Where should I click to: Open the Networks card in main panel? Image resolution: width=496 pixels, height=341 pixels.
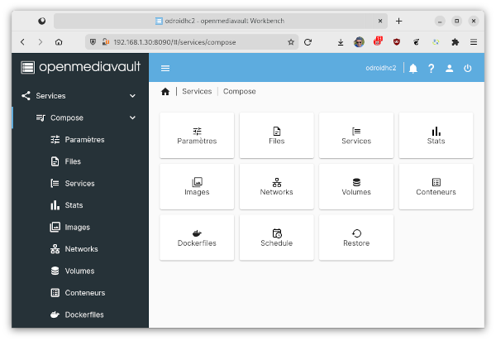[x=276, y=186]
